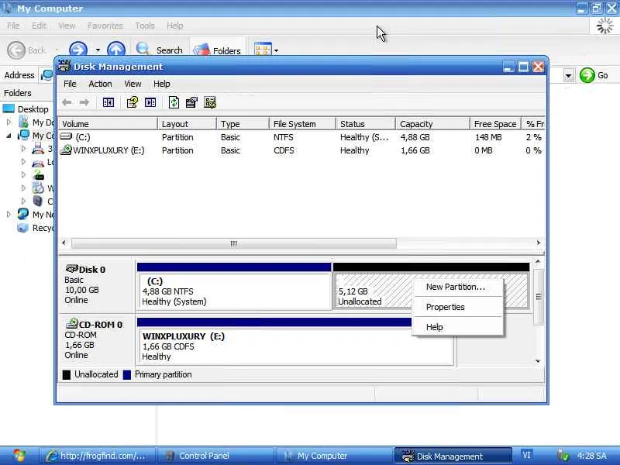Click the right arrow of volume list scrollbar
Image resolution: width=620 pixels, height=465 pixels.
click(x=538, y=243)
